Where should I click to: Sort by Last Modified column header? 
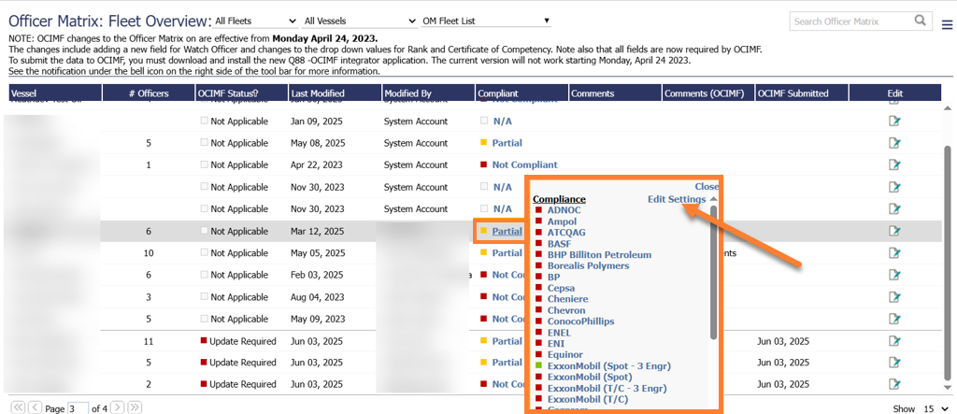318,93
